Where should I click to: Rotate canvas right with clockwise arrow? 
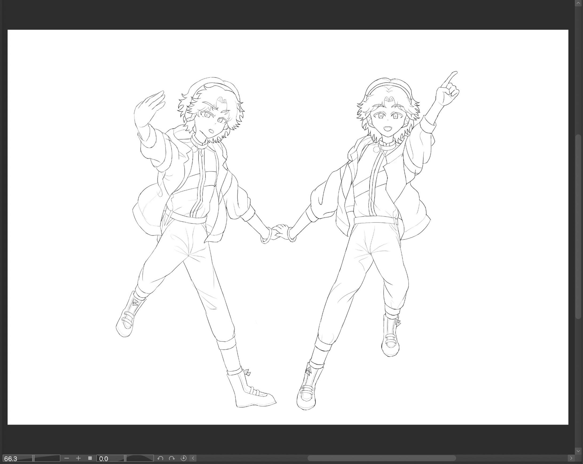172,458
